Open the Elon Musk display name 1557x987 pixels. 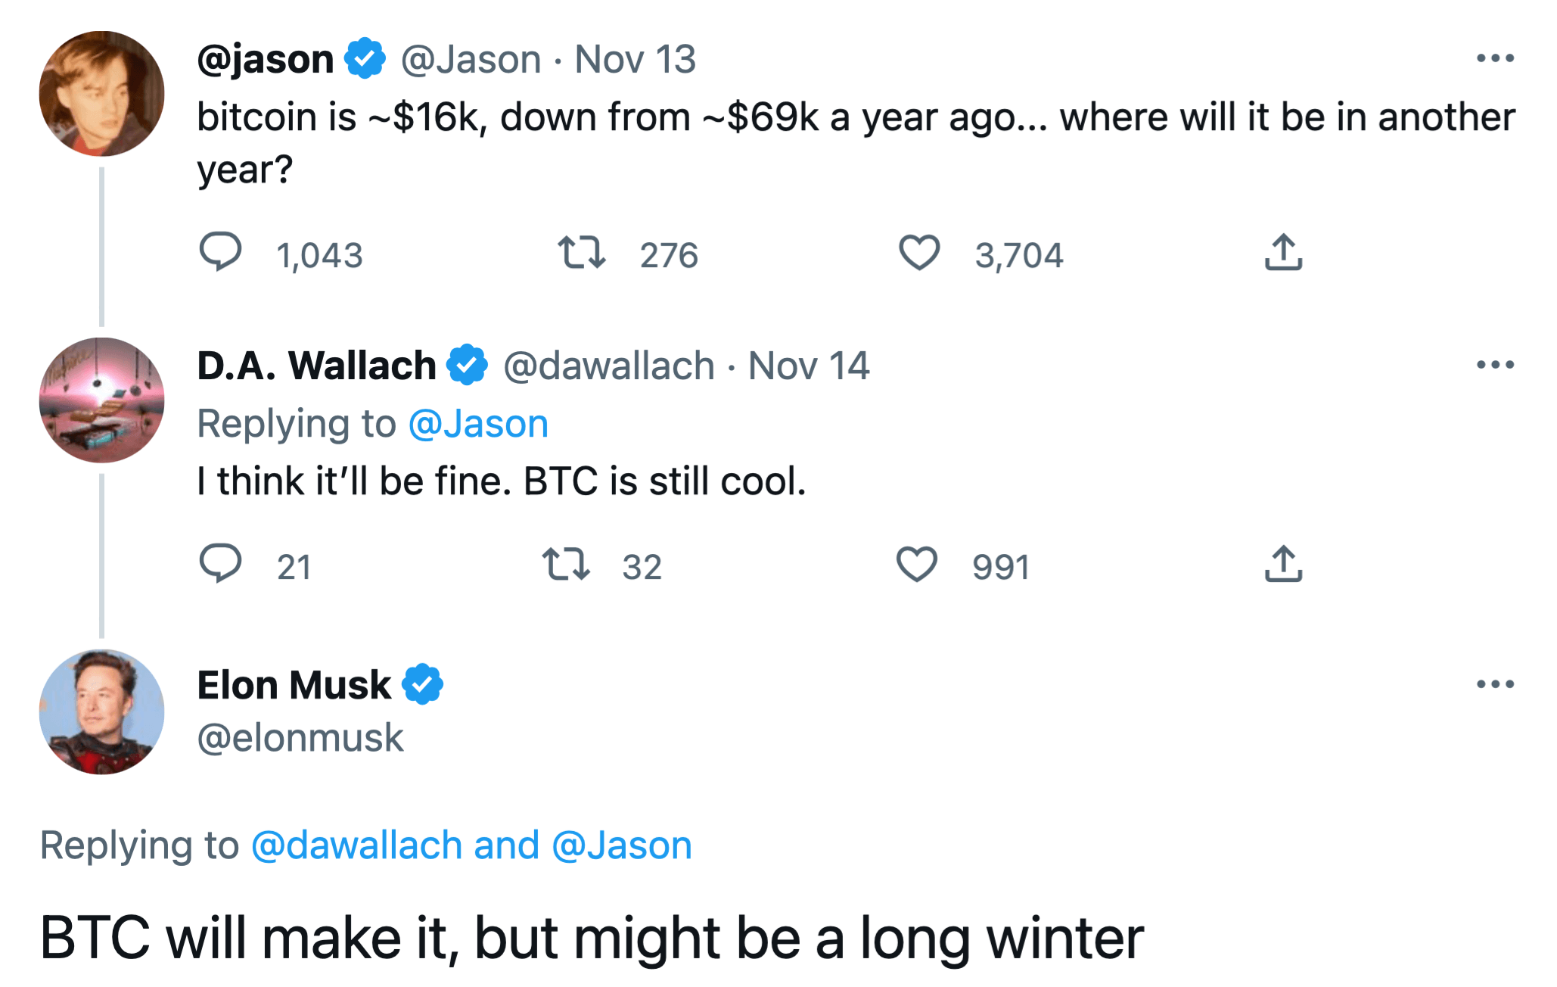tap(294, 685)
